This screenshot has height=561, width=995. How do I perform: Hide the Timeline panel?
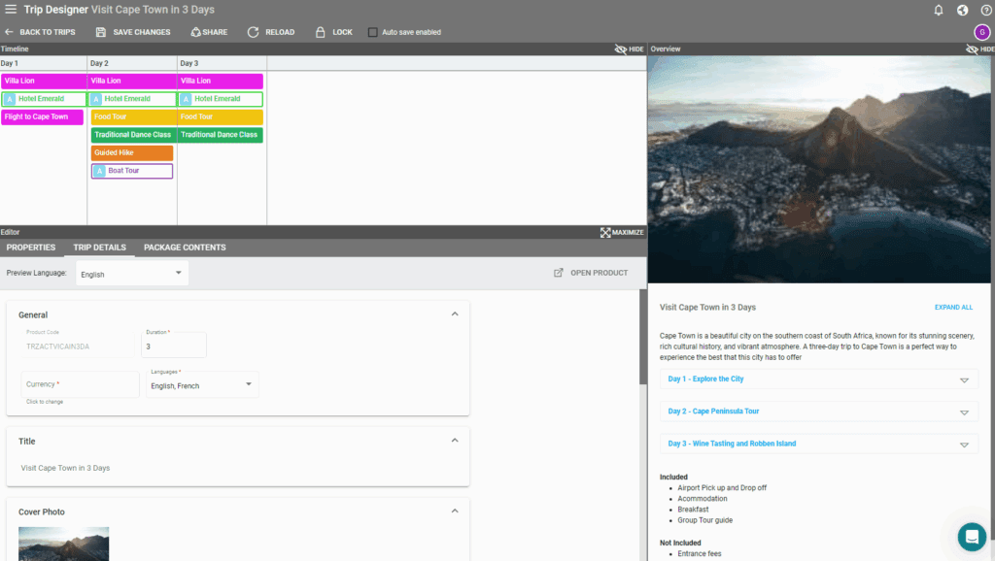coord(629,49)
